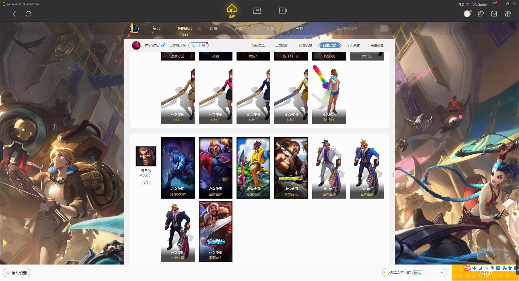Toggle Sogou punctuation mode icon
The width and height of the screenshot is (519, 281).
click(486, 268)
